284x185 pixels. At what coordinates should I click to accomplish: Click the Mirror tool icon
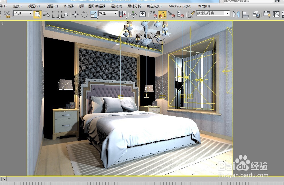click(x=236, y=14)
